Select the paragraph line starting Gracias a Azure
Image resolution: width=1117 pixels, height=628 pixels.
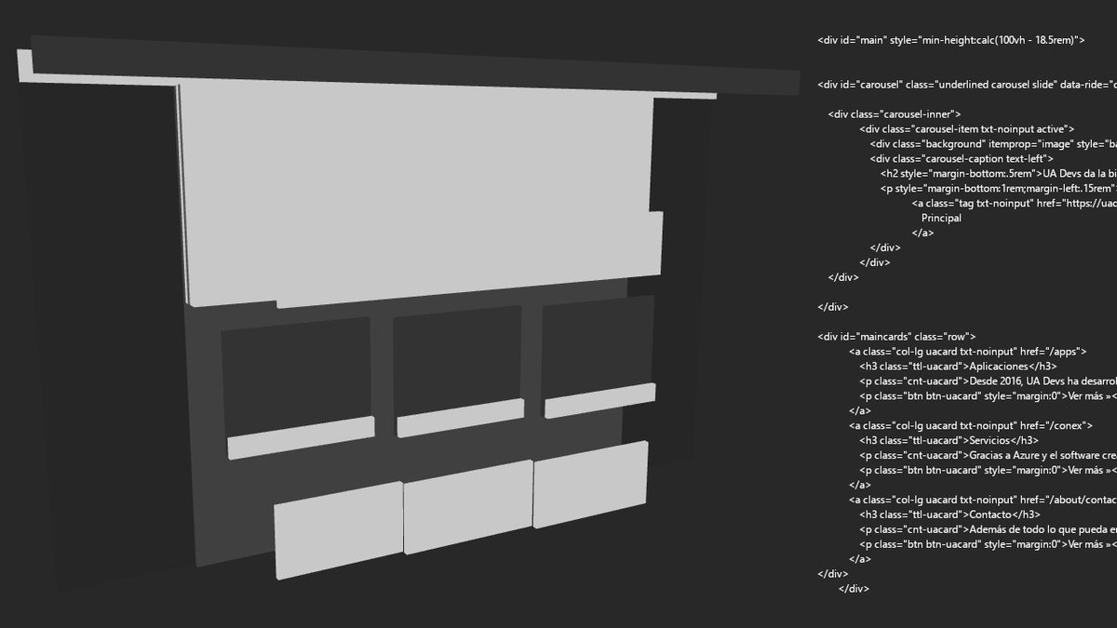988,455
